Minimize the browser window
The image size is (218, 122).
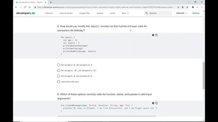click(x=189, y=2)
